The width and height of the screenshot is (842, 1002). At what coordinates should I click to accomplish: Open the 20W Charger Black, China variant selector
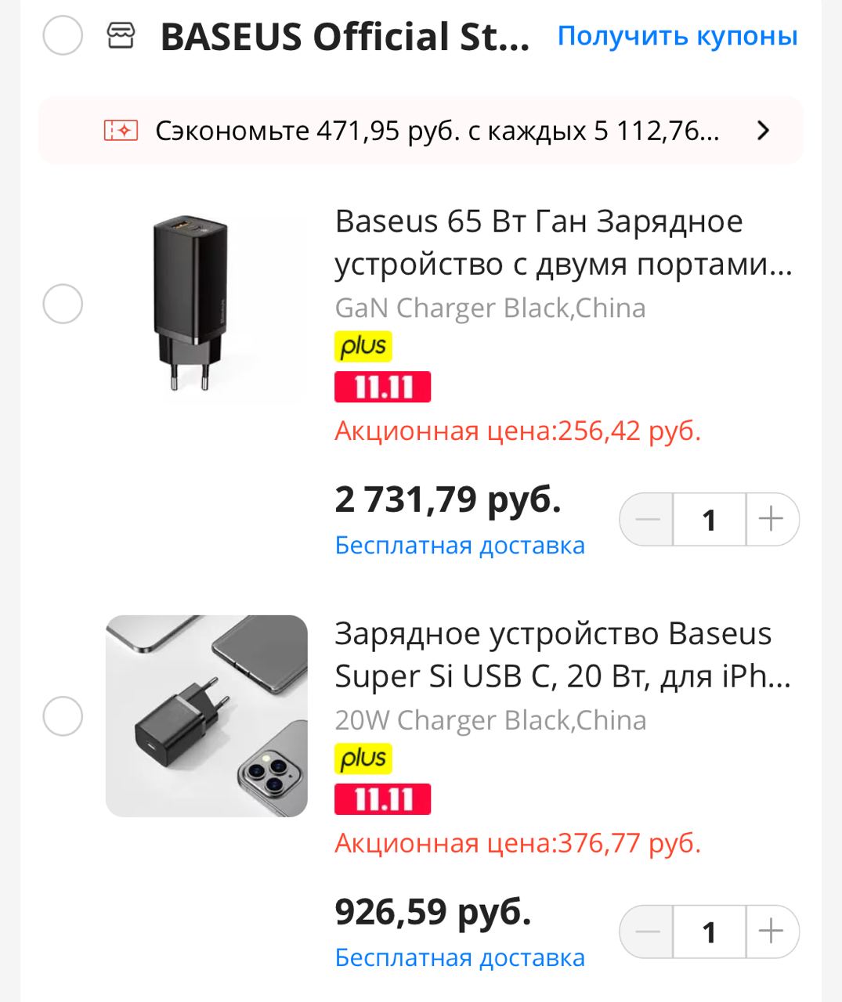pyautogui.click(x=490, y=720)
